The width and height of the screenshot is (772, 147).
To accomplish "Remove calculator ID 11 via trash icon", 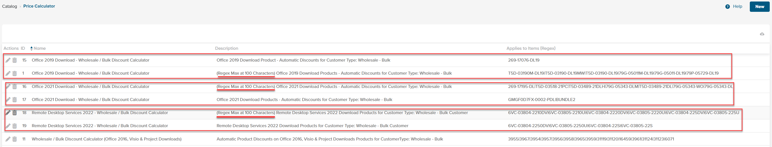I will coord(14,139).
